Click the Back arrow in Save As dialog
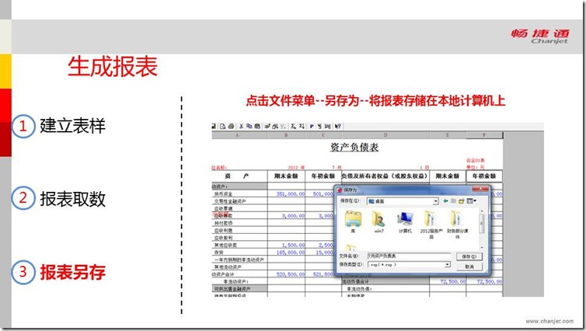This screenshot has width=586, height=331. (x=445, y=201)
